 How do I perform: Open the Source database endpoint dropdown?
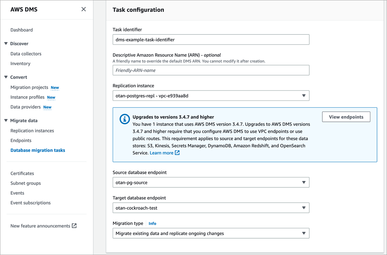click(x=304, y=182)
